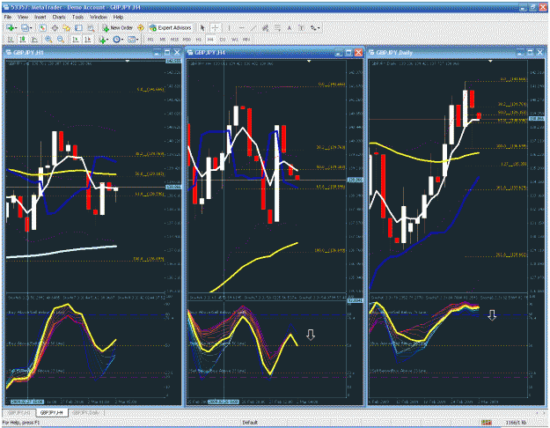This screenshot has height=428, width=550.
Task: Select the M1 timeframe button
Action: click(x=150, y=40)
